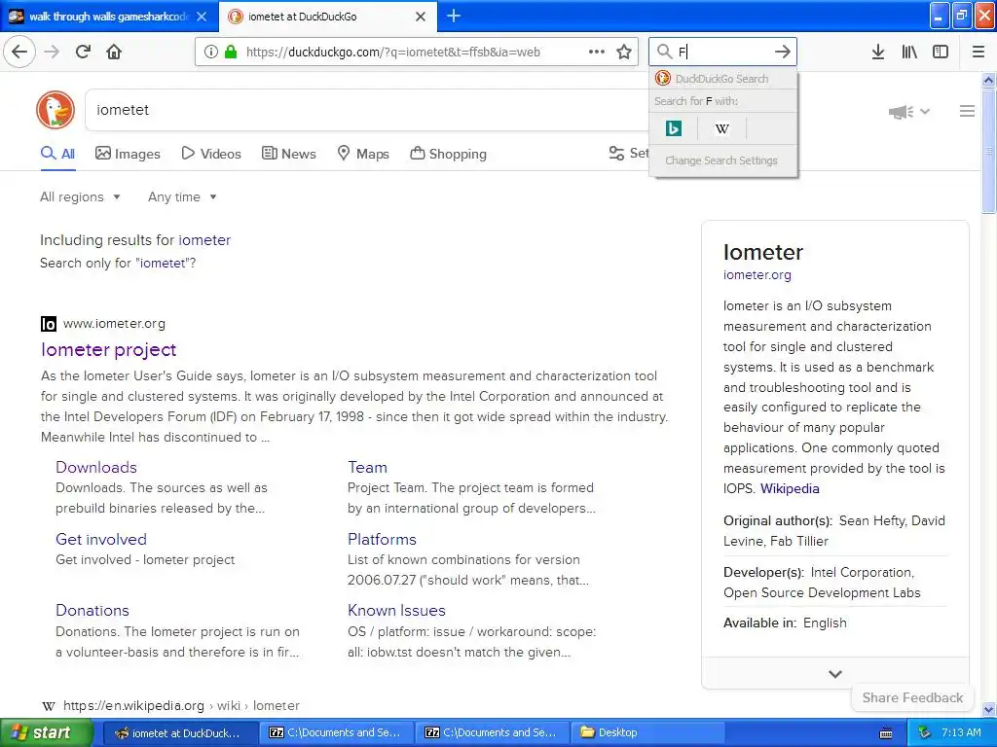Open the Iometer project result link
Screen dimensions: 997x747
[x=109, y=349]
